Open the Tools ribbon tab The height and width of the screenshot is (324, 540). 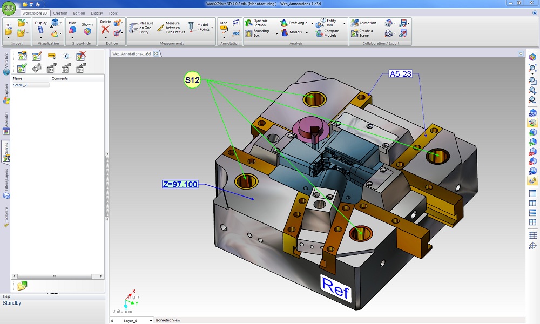pos(113,13)
